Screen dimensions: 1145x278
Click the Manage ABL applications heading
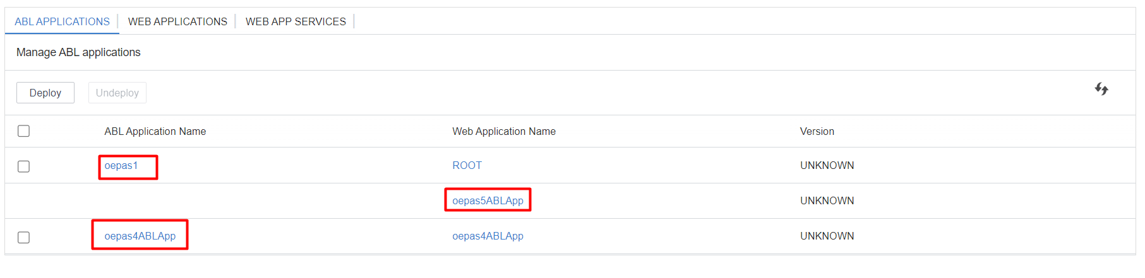click(78, 52)
